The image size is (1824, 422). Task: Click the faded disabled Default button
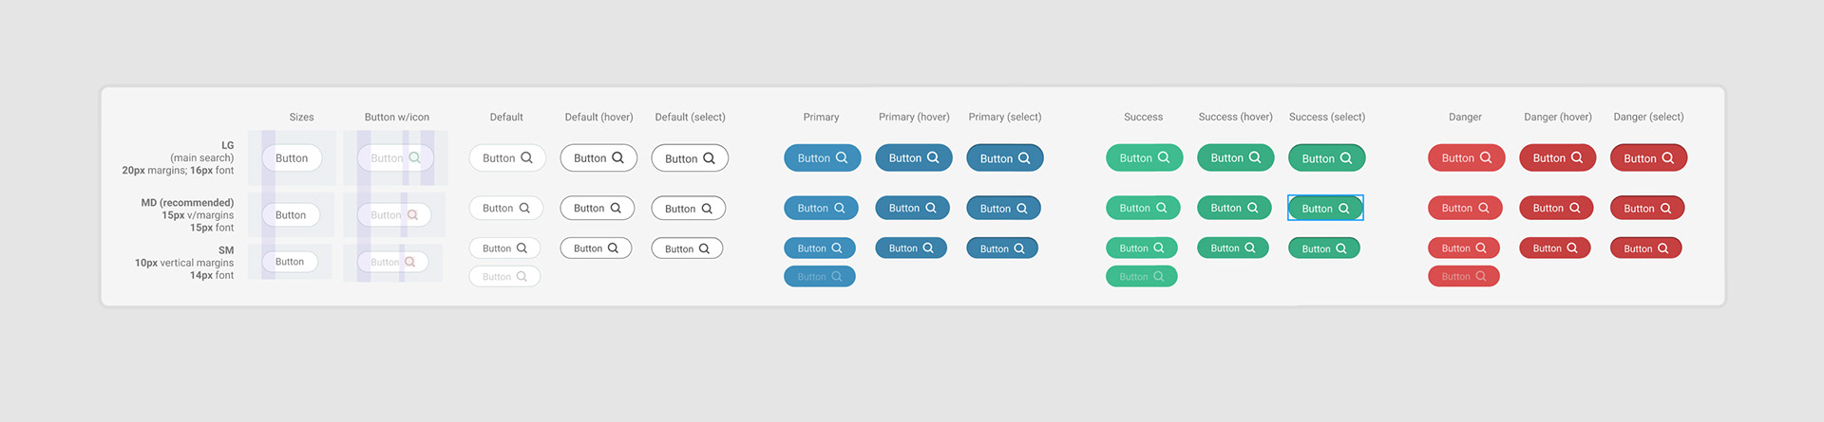tap(504, 277)
